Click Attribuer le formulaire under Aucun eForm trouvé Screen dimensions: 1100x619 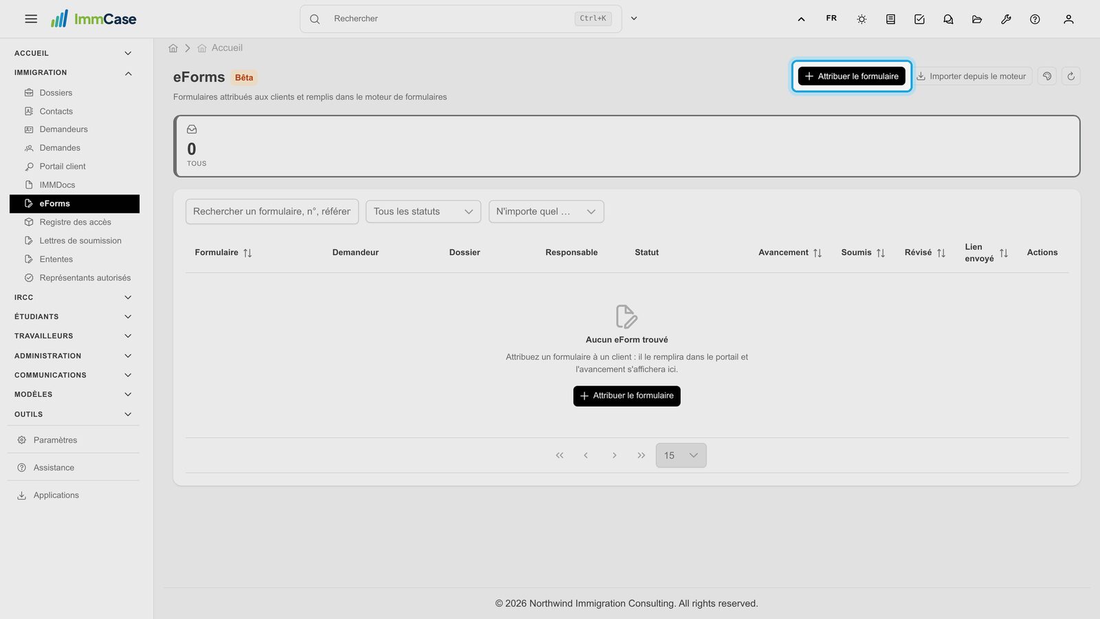627,396
